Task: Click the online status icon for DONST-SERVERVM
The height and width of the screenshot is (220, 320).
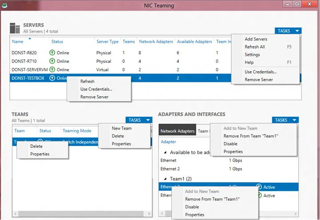Action: coord(52,69)
